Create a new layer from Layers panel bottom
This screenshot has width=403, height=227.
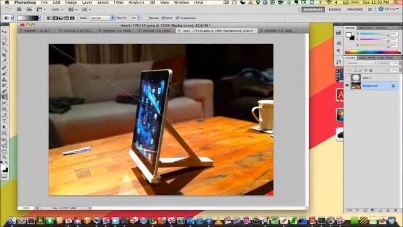pos(388,210)
